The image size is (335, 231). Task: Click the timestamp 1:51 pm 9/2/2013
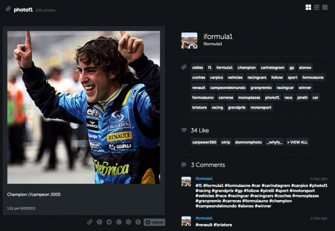click(21, 208)
